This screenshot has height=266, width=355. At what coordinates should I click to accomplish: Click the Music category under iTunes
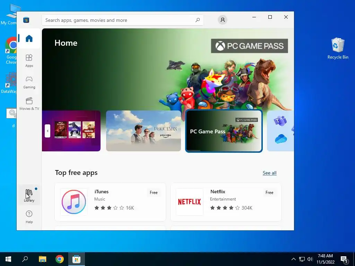(x=99, y=199)
